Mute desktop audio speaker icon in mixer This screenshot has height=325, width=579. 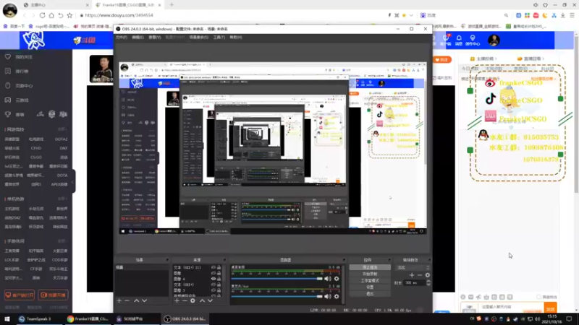(328, 279)
